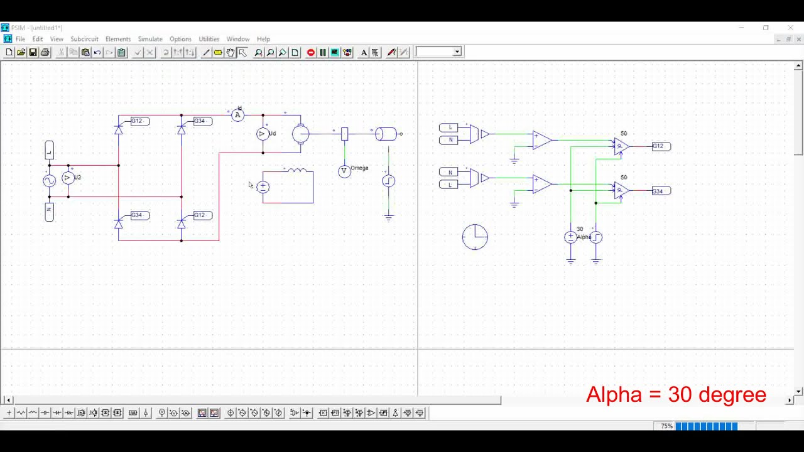Choose the arrow selection tool

click(x=242, y=52)
